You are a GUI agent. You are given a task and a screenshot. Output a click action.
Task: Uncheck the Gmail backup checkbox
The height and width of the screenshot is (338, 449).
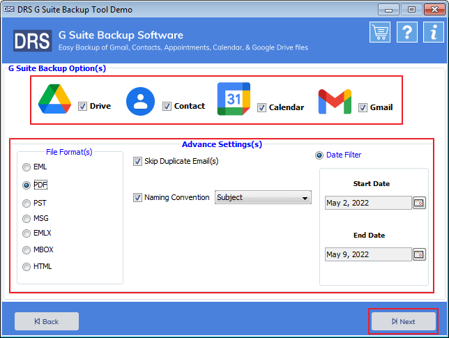coord(363,107)
